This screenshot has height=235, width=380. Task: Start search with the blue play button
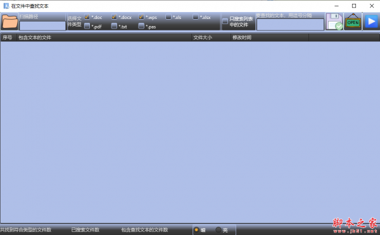click(371, 22)
